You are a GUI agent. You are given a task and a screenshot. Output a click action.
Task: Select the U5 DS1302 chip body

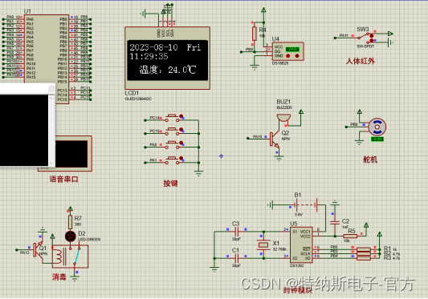pyautogui.click(x=301, y=245)
